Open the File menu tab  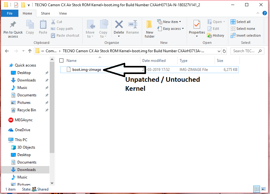point(10,13)
